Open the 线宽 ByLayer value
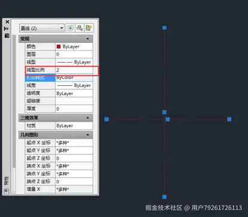The image size is (248, 217). point(74,85)
